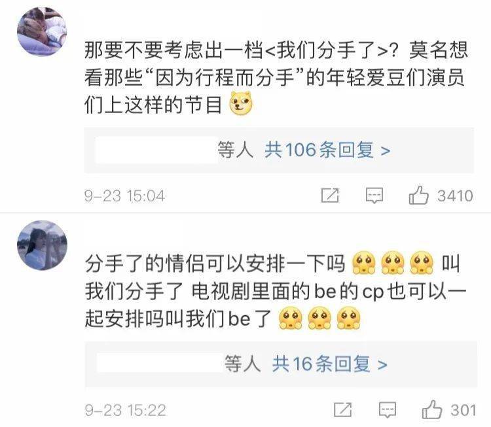This screenshot has width=491, height=427.
Task: Tap the share icon on the 15:04 comment
Action: [x=330, y=196]
